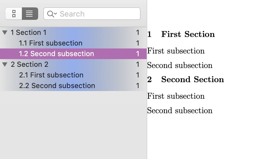Click "First subsection" text under Second Section

(x=176, y=96)
